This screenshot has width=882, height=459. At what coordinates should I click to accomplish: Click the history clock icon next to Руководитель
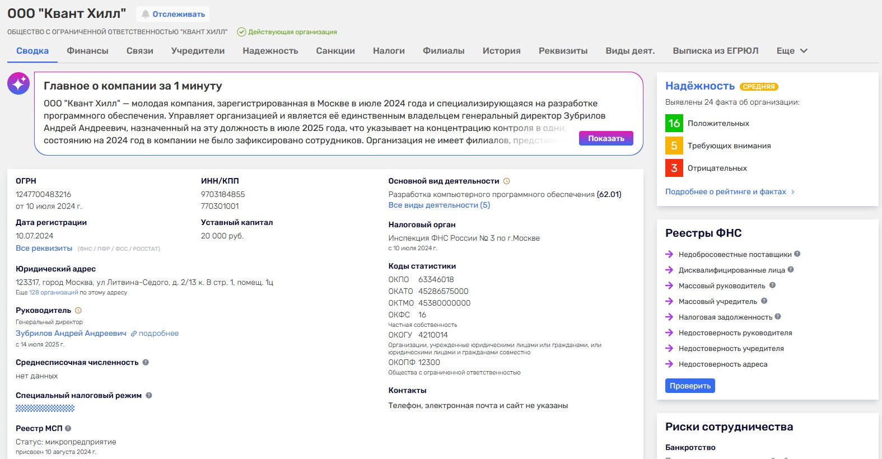78,311
